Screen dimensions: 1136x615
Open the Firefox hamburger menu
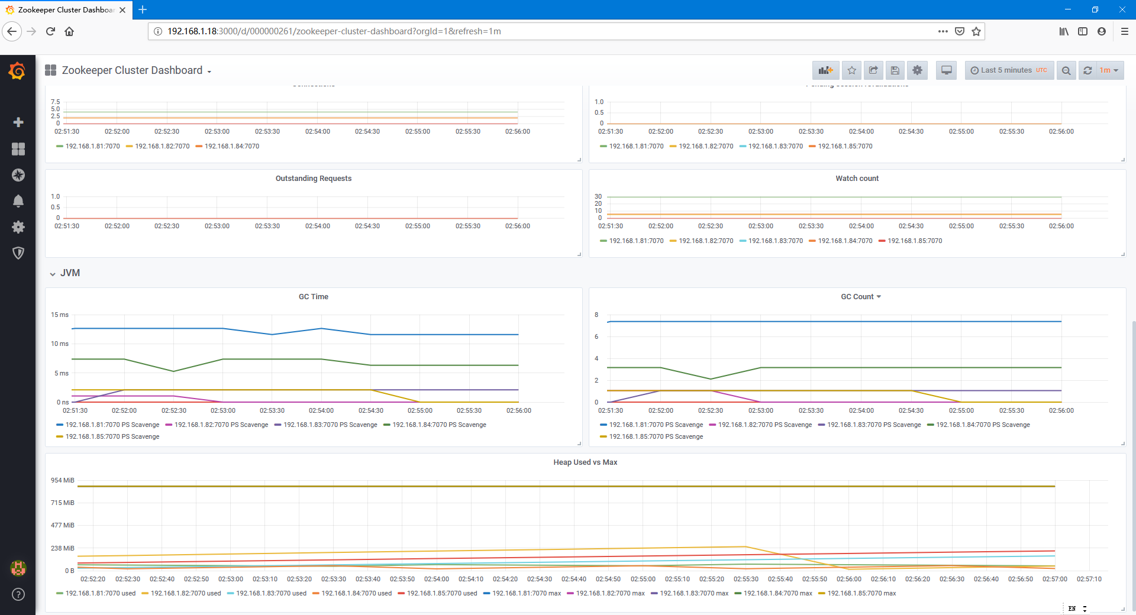[1125, 31]
